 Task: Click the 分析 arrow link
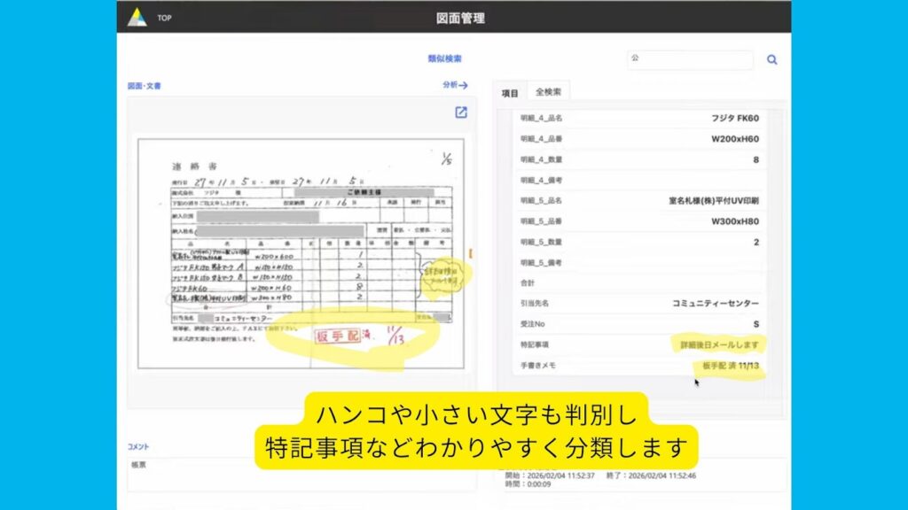[455, 85]
